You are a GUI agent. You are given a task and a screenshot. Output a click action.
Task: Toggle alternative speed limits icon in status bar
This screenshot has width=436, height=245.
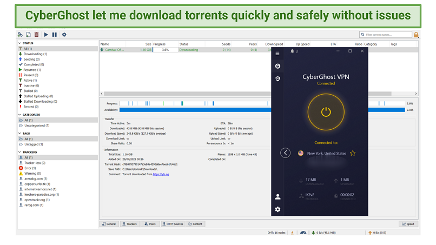coord(303,233)
